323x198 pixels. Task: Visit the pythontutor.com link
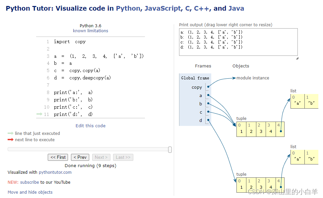coord(55,172)
